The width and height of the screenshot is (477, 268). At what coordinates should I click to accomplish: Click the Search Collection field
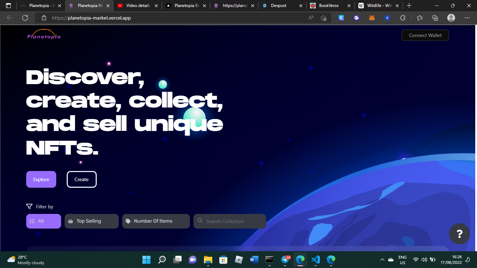(230, 221)
